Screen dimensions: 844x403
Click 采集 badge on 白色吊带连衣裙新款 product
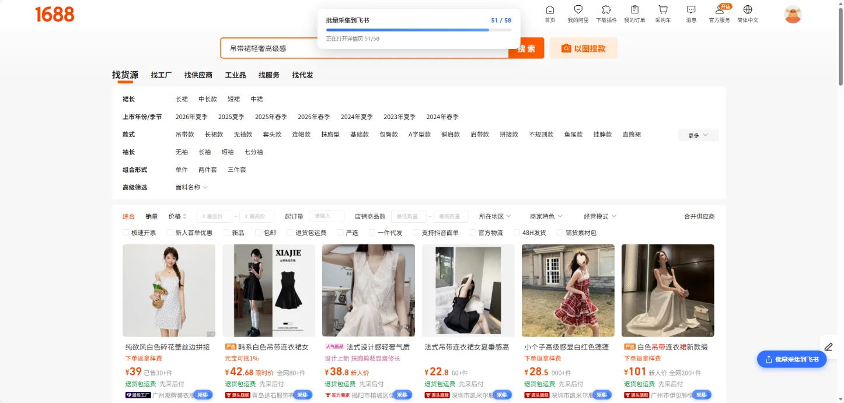click(702, 395)
